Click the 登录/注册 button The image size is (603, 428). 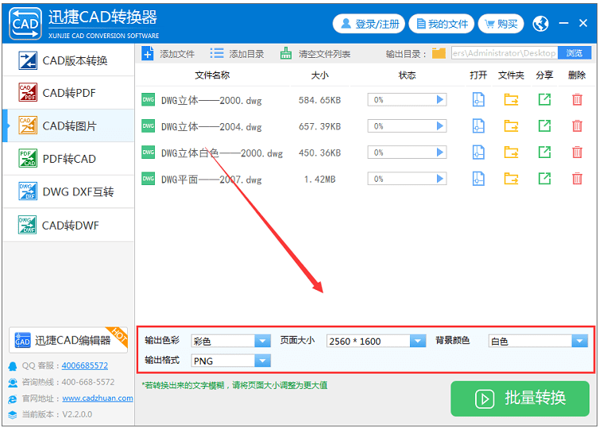click(369, 24)
